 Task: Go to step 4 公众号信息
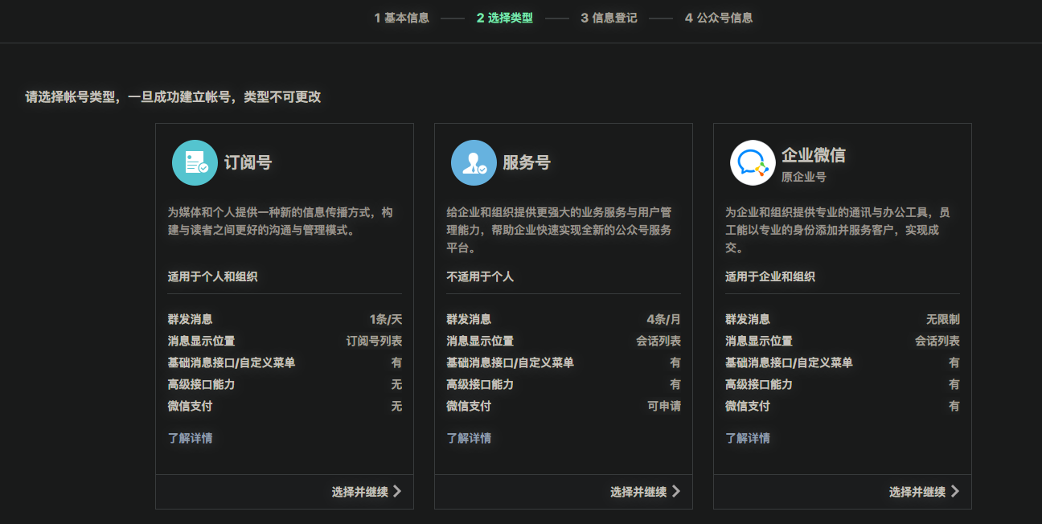[719, 18]
